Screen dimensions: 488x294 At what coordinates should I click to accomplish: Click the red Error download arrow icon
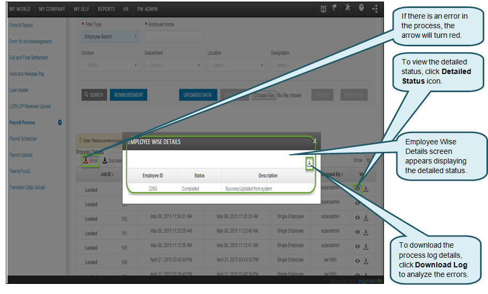pyautogui.click(x=85, y=160)
